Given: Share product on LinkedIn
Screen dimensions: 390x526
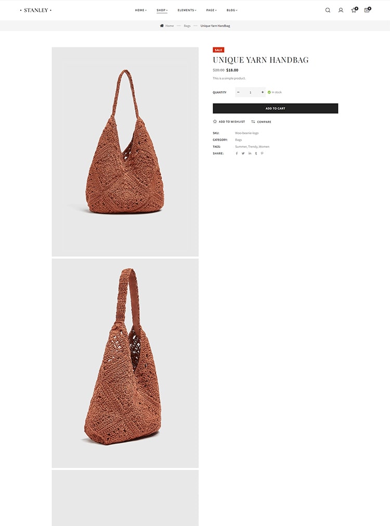Looking at the screenshot, I should 250,153.
